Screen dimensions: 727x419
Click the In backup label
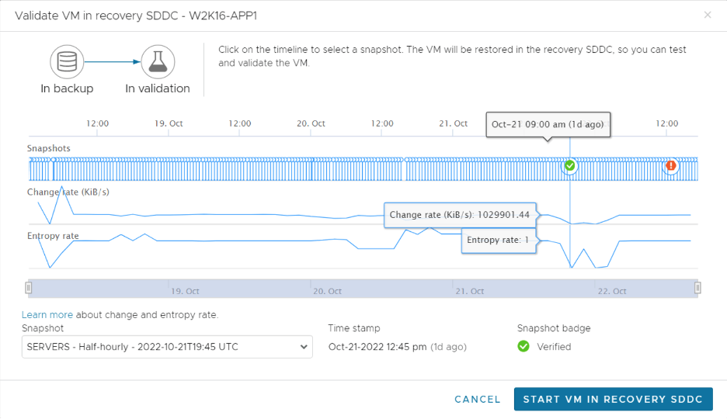tap(67, 88)
